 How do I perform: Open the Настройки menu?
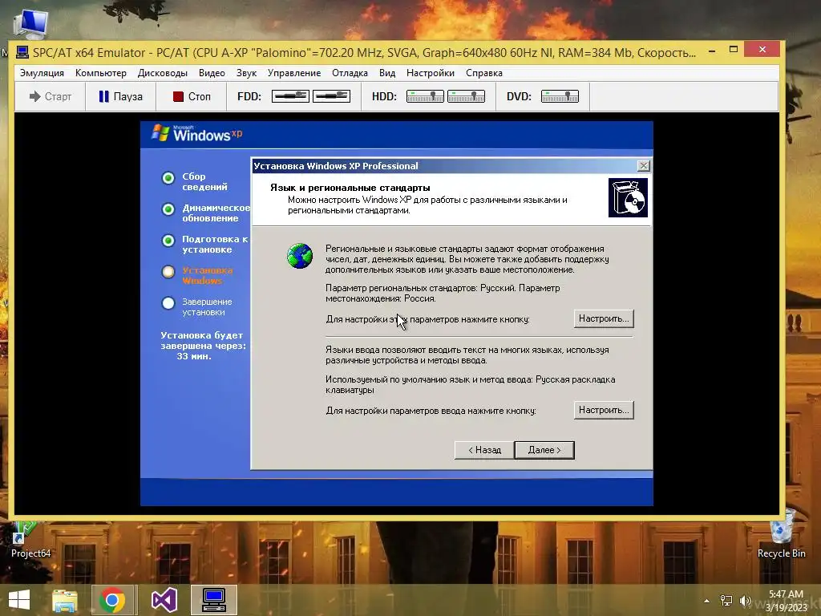431,73
